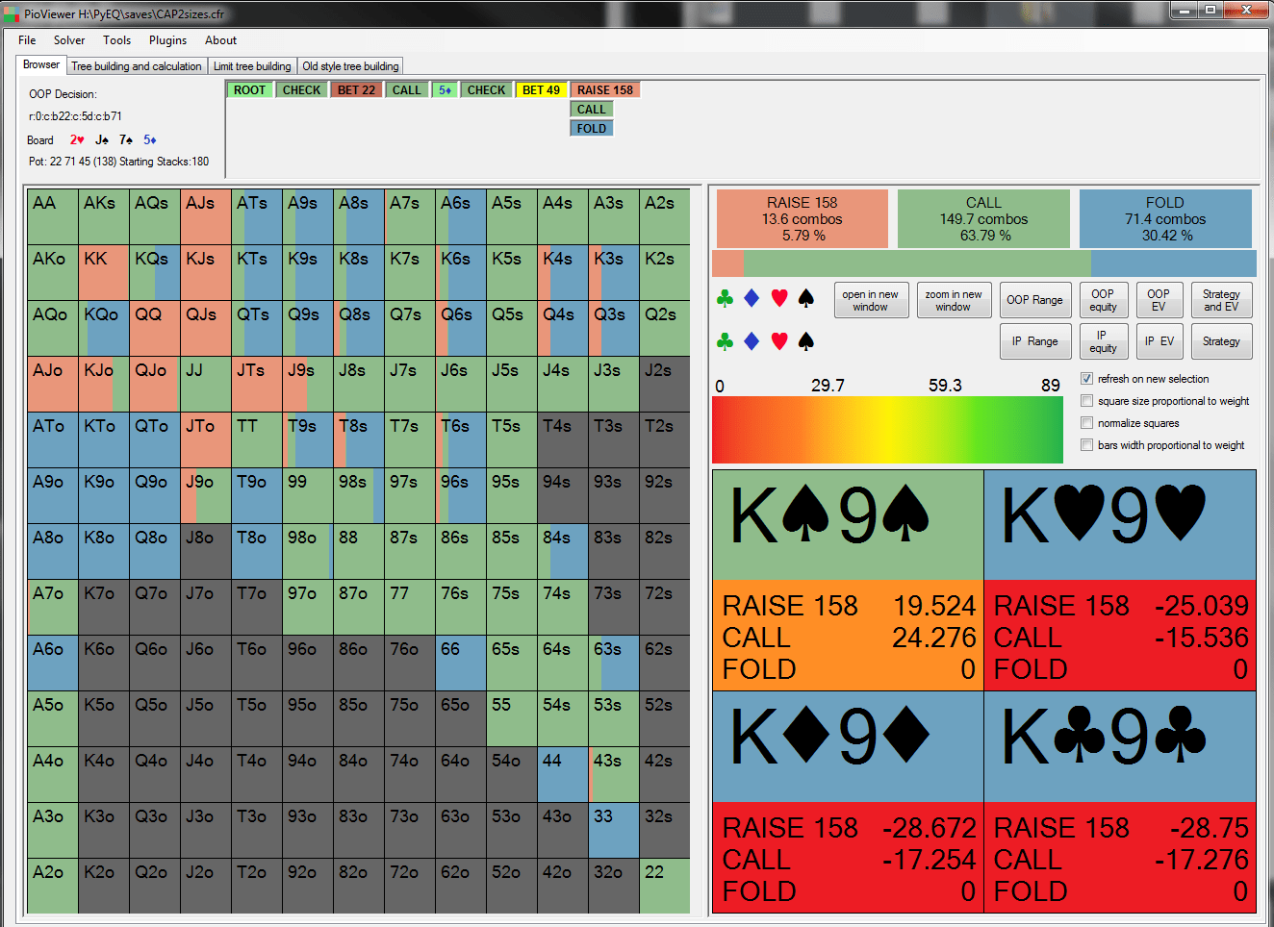Click the blue diamond icon in the OOP Range row
This screenshot has width=1274, height=927.
pyautogui.click(x=752, y=299)
